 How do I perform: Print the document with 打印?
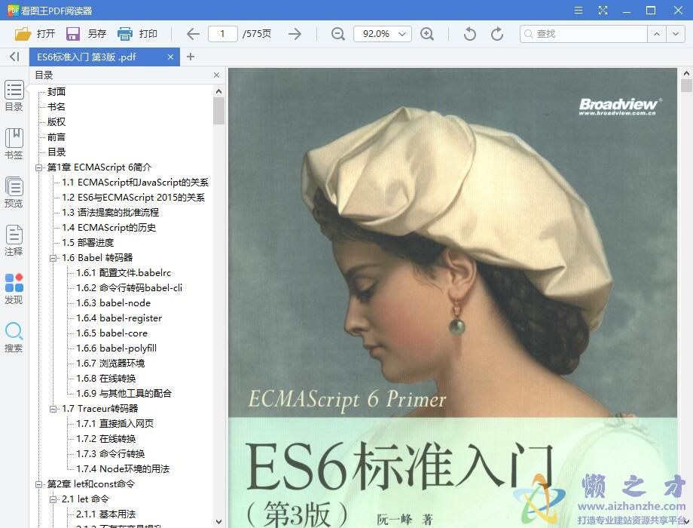click(137, 34)
